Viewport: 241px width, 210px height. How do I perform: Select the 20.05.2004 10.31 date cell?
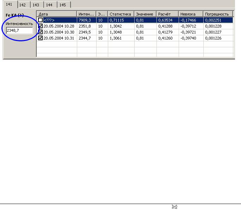coord(59,38)
